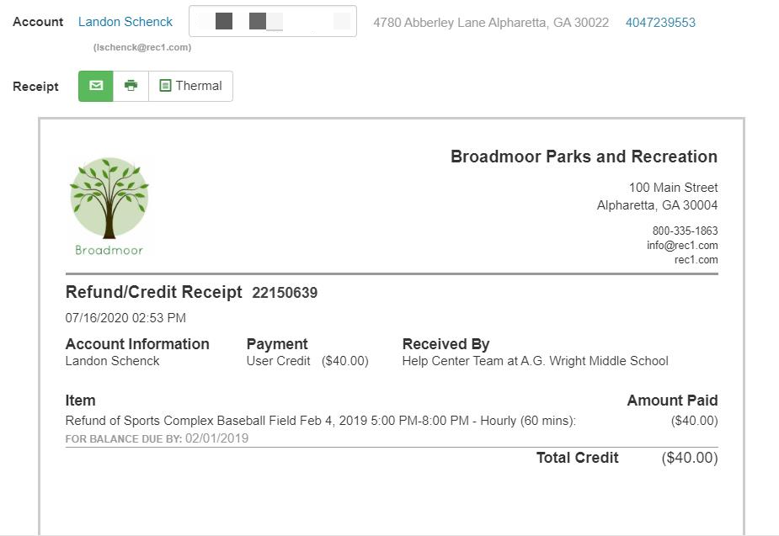Screen dimensions: 779x536
Task: Print the receipt using the printer icon
Action: 131,87
